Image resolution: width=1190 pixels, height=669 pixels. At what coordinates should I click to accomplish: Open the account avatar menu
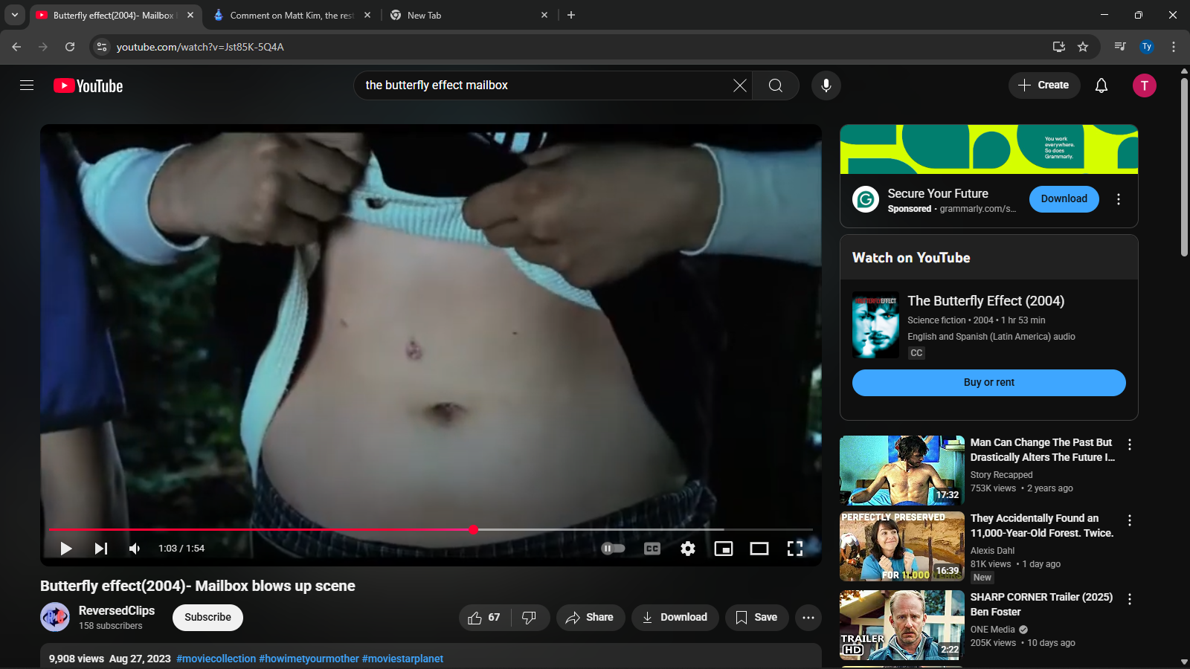[x=1145, y=85]
